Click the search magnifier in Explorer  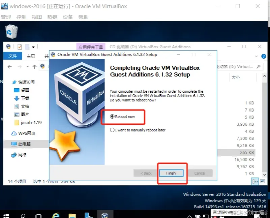pyautogui.click(x=258, y=67)
